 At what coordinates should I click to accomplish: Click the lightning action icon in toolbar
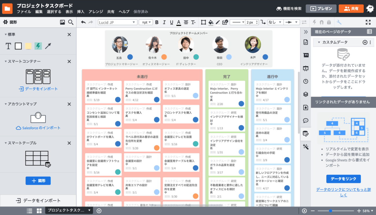(315, 22)
